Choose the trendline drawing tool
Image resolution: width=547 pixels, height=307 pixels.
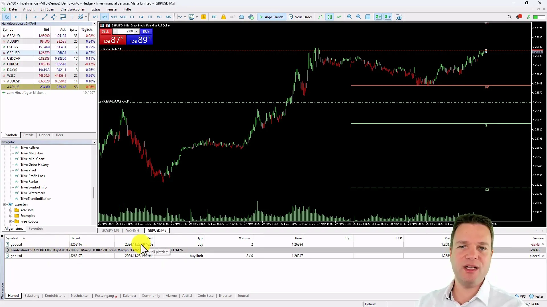tap(45, 17)
